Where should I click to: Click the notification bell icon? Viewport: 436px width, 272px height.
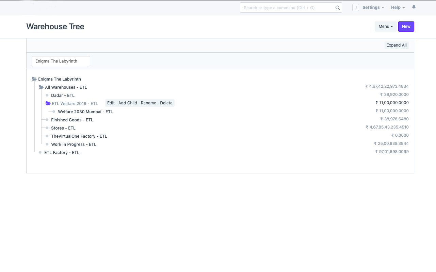click(x=414, y=7)
